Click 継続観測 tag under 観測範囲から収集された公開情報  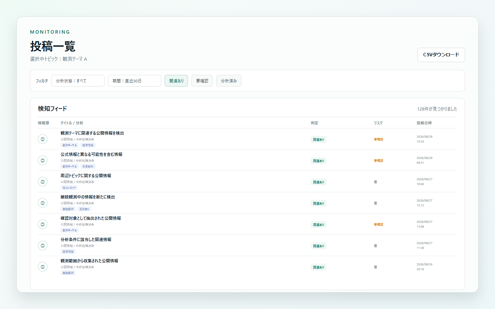pos(68,273)
